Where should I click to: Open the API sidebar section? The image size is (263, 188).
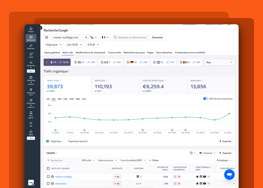coord(31,124)
